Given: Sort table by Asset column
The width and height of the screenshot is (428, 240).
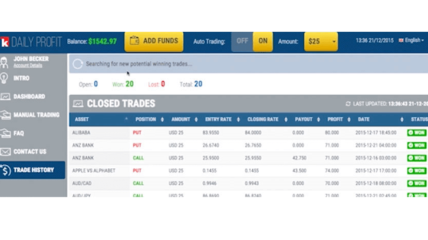Looking at the screenshot, I should coord(100,119).
